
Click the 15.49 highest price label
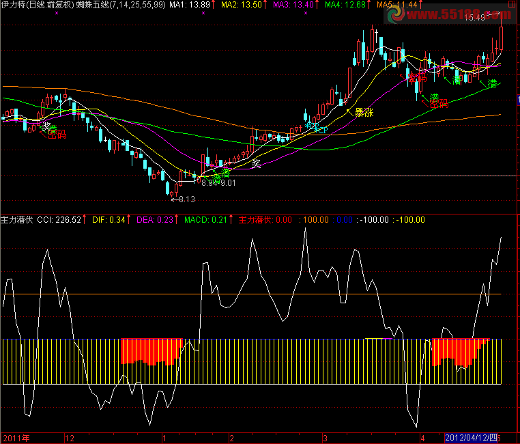(474, 18)
